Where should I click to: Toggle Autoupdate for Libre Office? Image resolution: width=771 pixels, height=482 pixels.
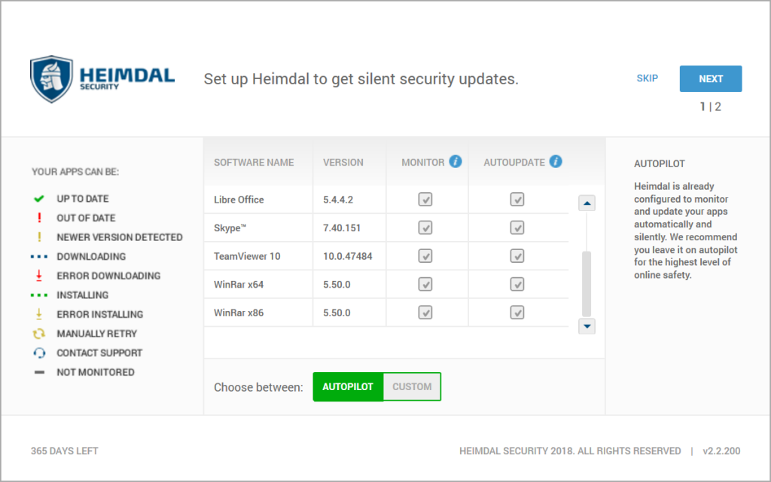pos(517,200)
